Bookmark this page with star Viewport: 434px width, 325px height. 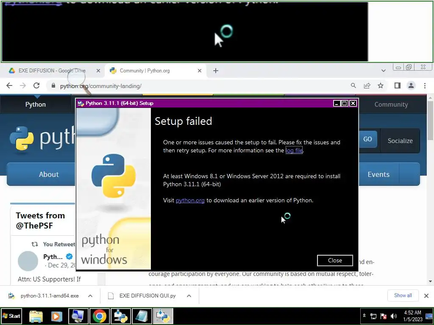pos(381,85)
